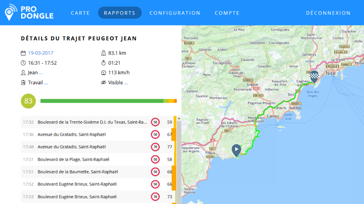Click the Pro Dongle logo icon

click(11, 12)
